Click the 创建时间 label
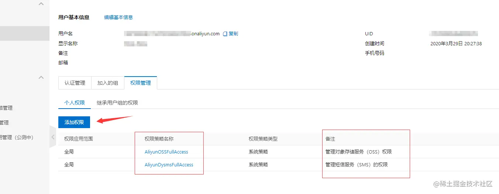 pos(375,43)
